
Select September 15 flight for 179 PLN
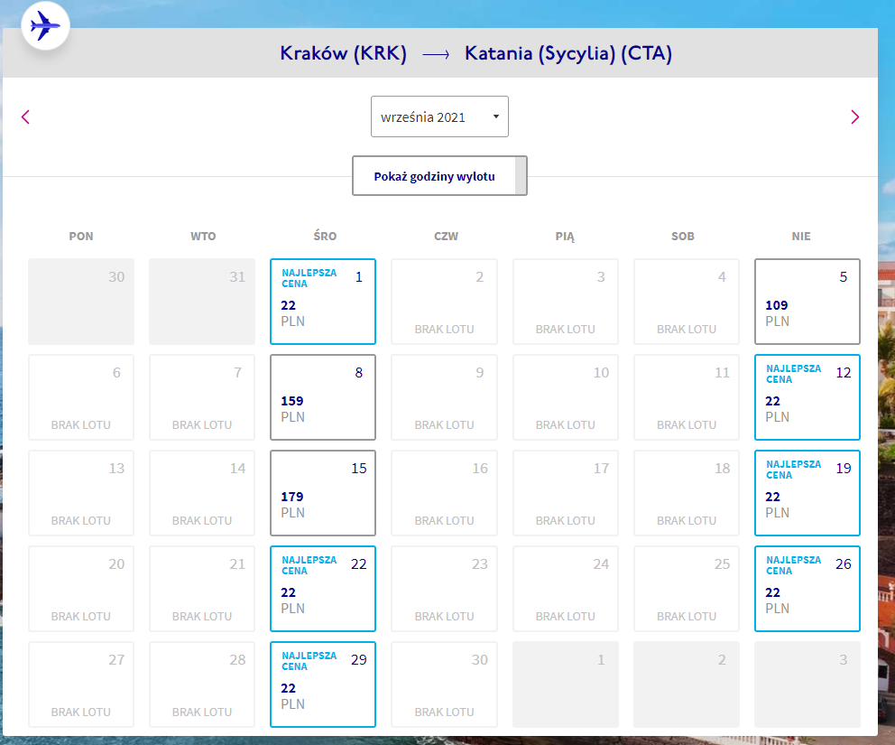click(x=323, y=493)
